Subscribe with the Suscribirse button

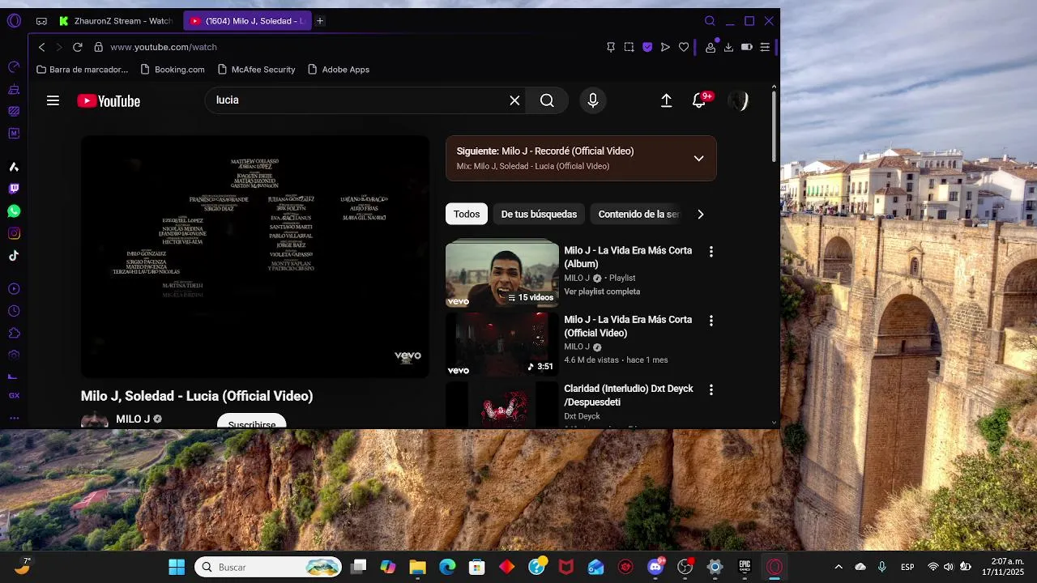[251, 421]
